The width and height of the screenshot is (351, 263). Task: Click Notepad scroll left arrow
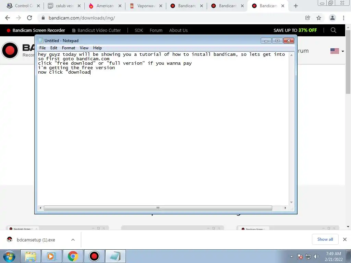(x=40, y=208)
